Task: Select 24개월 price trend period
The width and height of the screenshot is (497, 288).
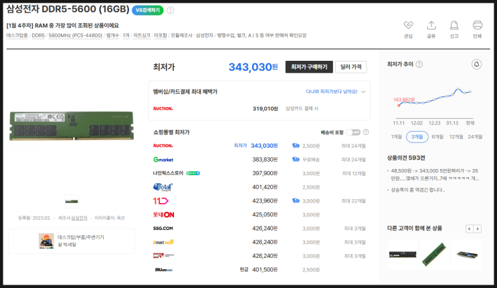Action: [475, 137]
